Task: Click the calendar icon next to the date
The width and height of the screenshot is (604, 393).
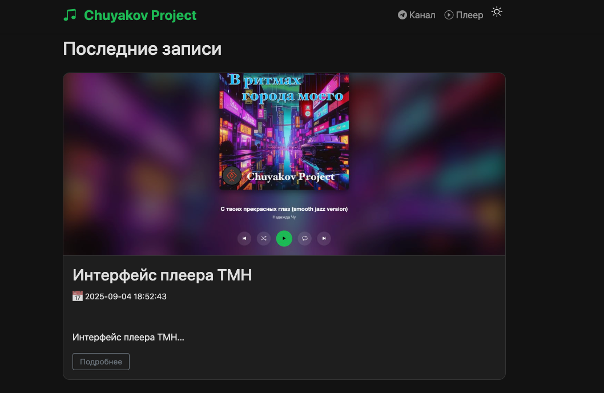Action: (78, 296)
